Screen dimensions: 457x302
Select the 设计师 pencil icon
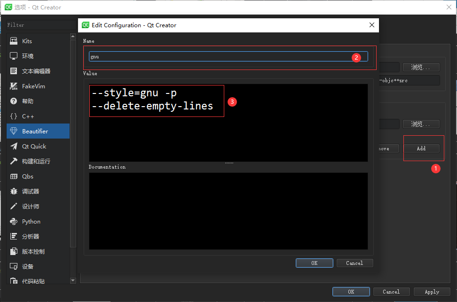coord(14,207)
